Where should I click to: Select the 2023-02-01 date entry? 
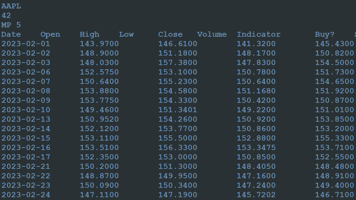tap(26, 44)
